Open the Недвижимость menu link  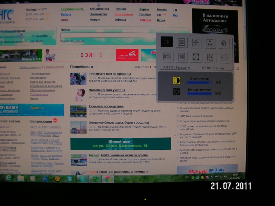pyautogui.click(x=72, y=9)
